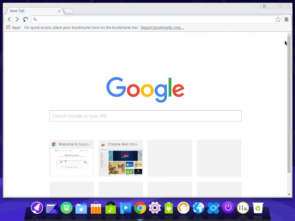
Task: Click the user profile button in title bar
Action: [264, 6]
